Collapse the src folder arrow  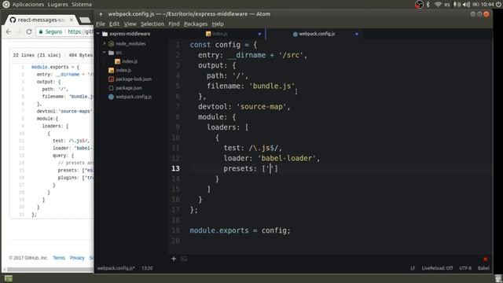click(x=105, y=53)
